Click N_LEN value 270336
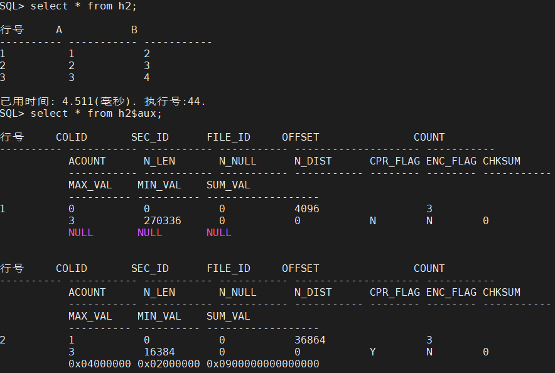 (x=163, y=221)
